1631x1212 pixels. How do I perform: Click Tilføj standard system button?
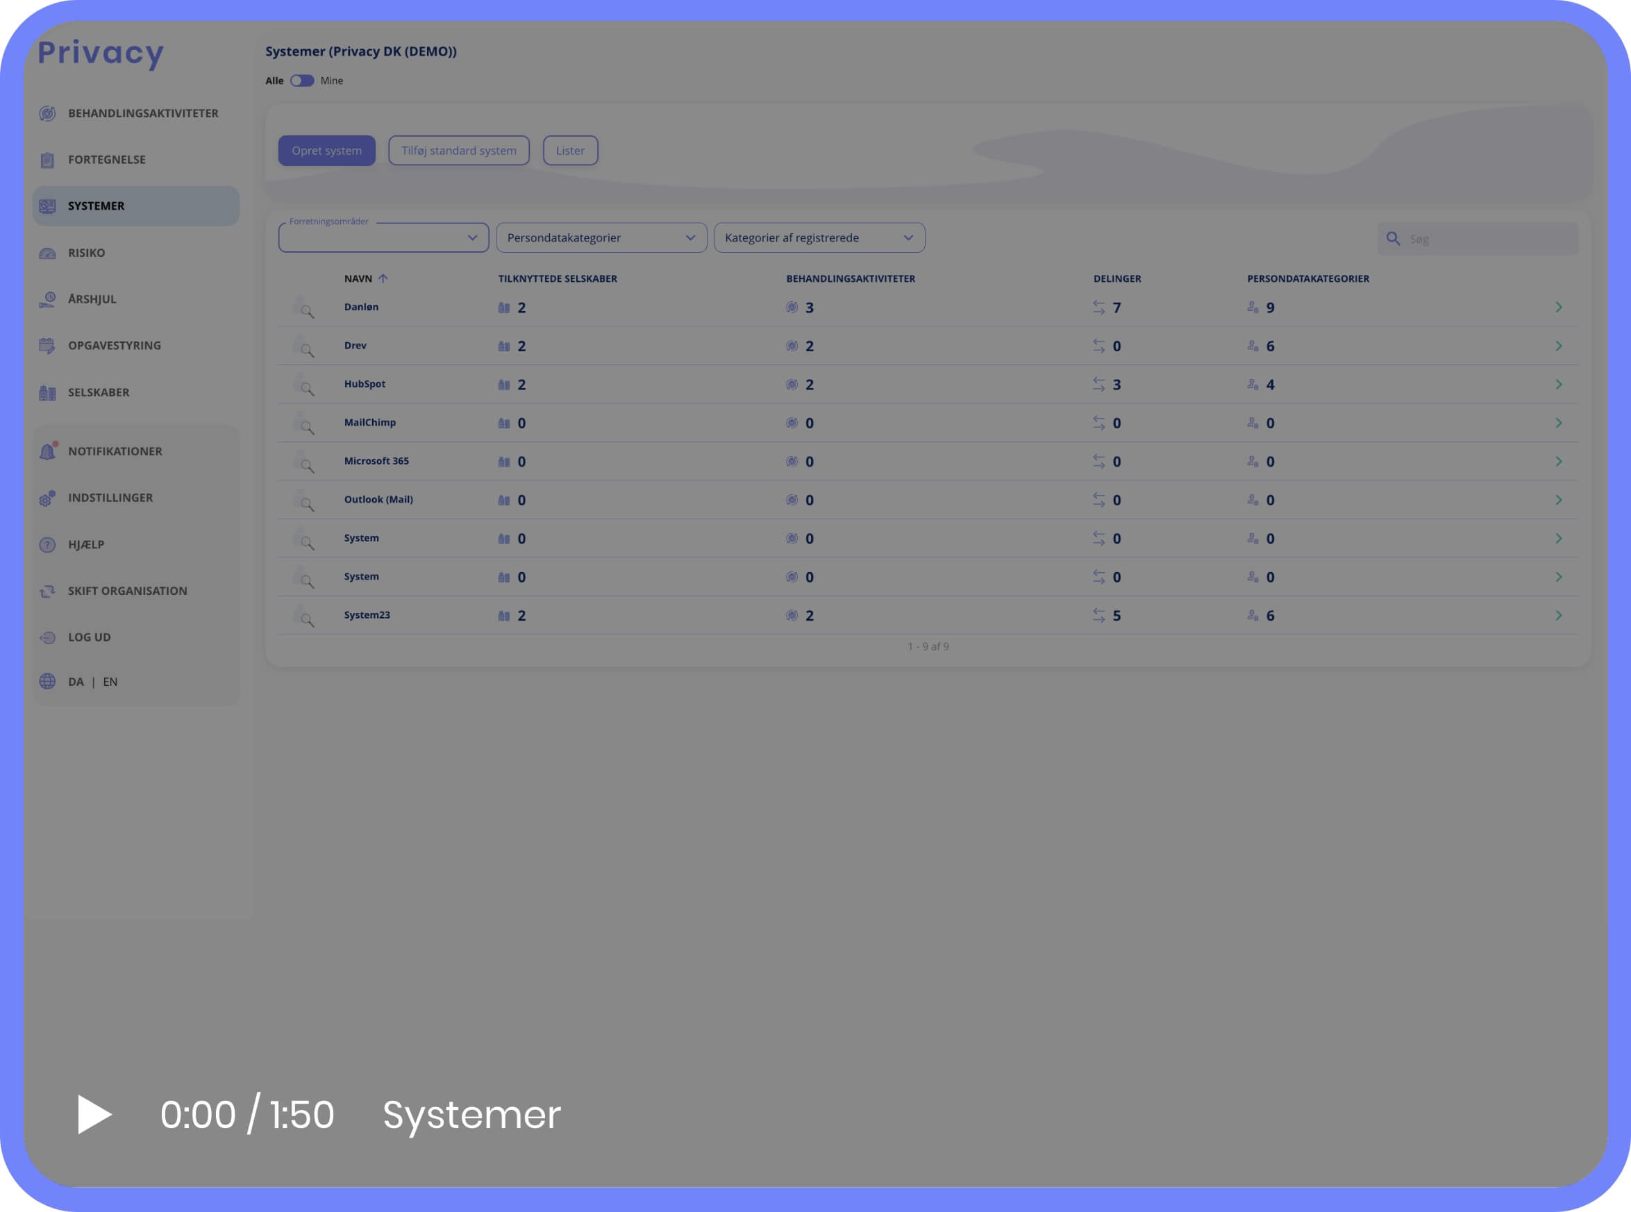(x=458, y=151)
